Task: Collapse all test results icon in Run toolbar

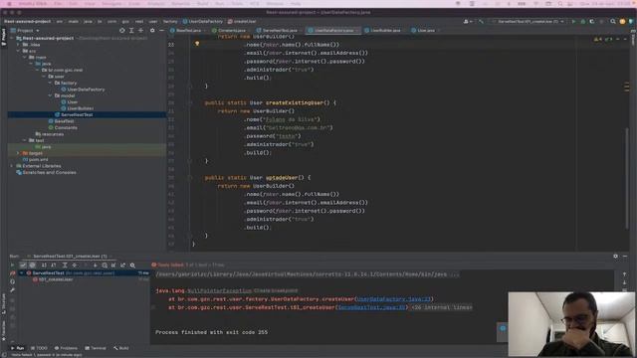Action: [75, 266]
